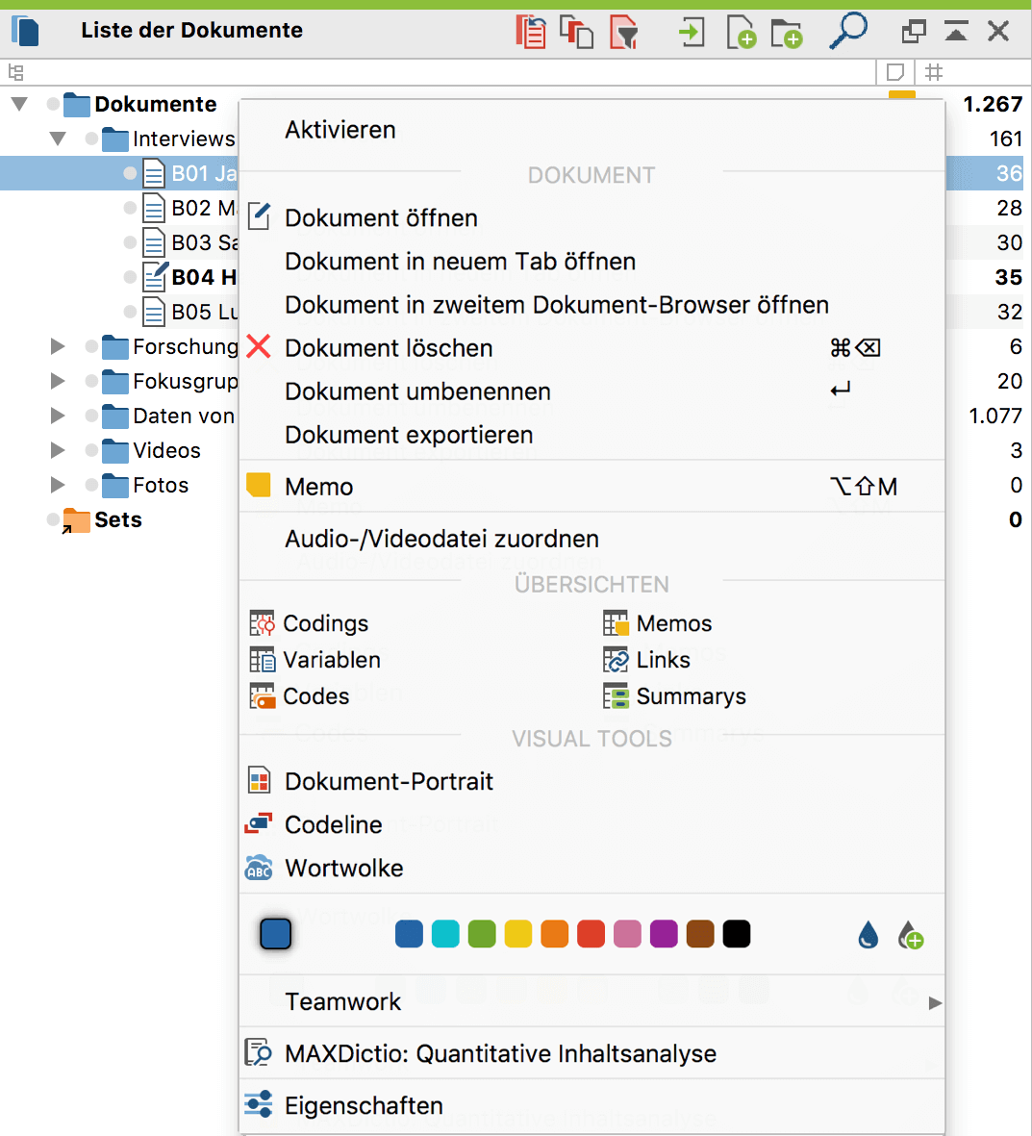
Task: Select Dokument exportieren menu entry
Action: (x=409, y=435)
